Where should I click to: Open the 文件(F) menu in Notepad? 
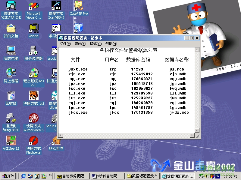click(x=65, y=43)
